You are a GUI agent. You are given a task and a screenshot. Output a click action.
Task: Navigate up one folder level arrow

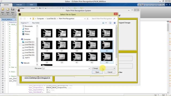30,19
